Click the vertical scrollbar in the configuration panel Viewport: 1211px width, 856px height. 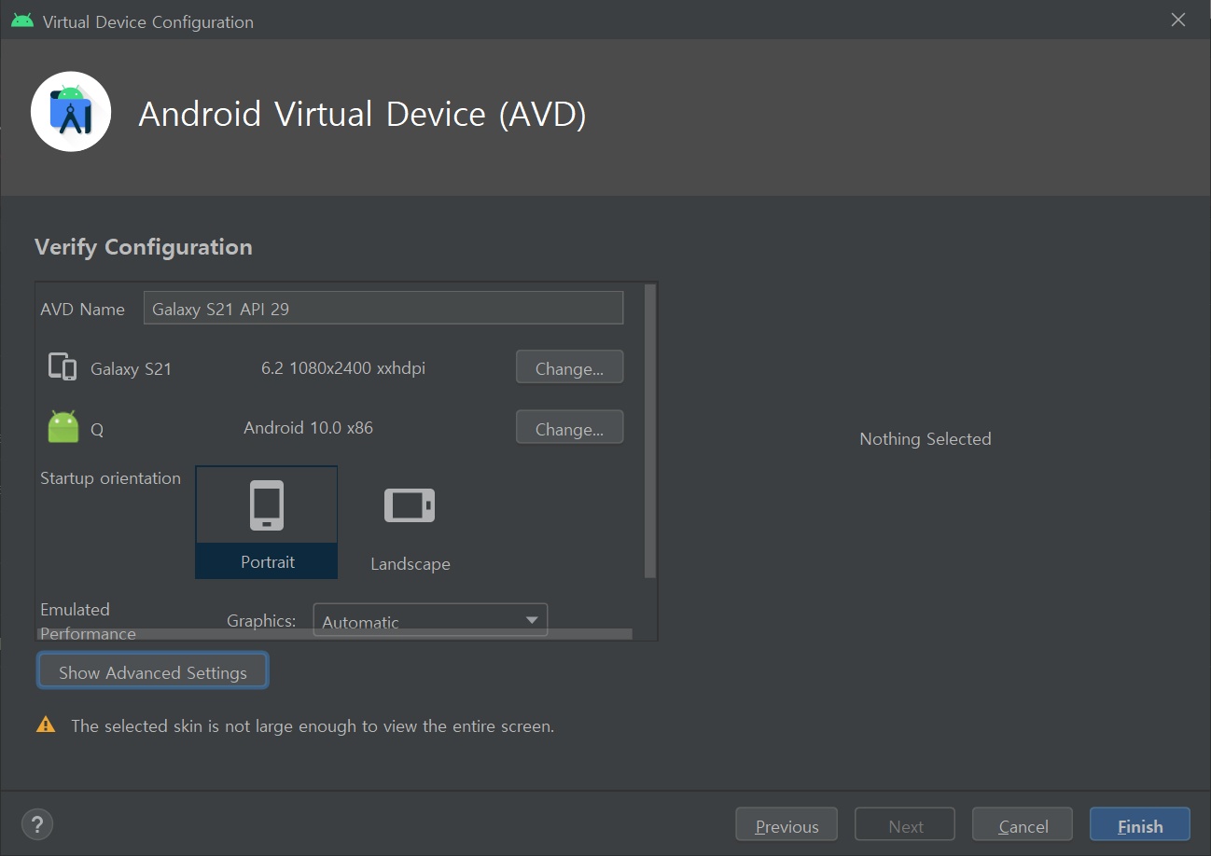650,429
